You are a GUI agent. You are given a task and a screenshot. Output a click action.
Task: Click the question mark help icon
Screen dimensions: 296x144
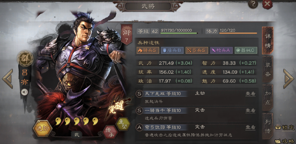click(x=253, y=4)
